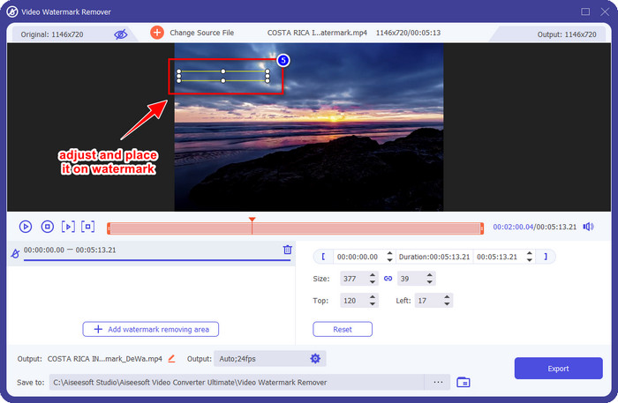Click the pencil icon to rename output
This screenshot has width=618, height=403.
click(x=172, y=359)
